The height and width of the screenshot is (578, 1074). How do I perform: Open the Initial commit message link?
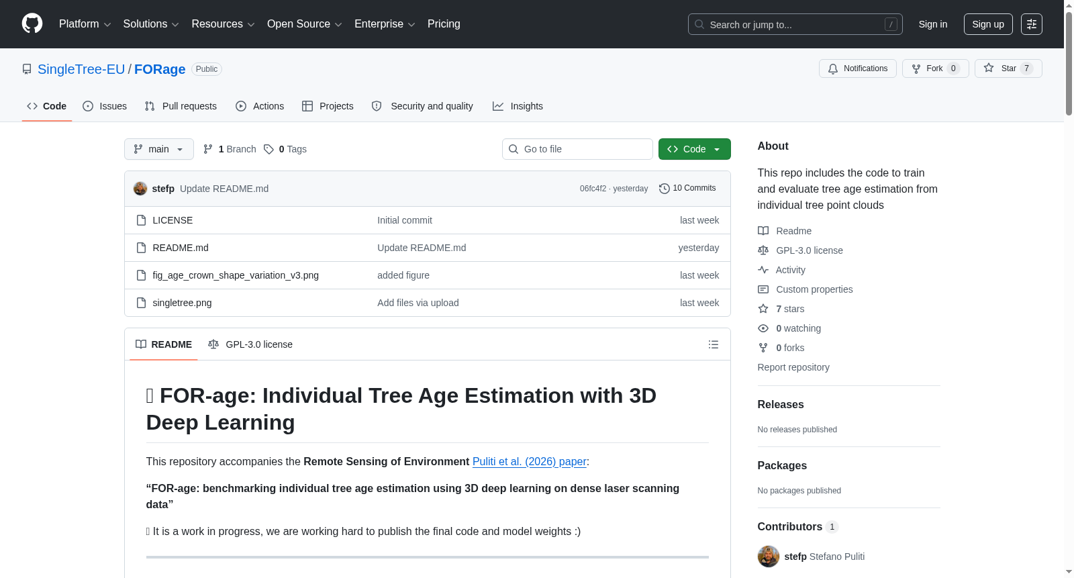click(x=405, y=220)
